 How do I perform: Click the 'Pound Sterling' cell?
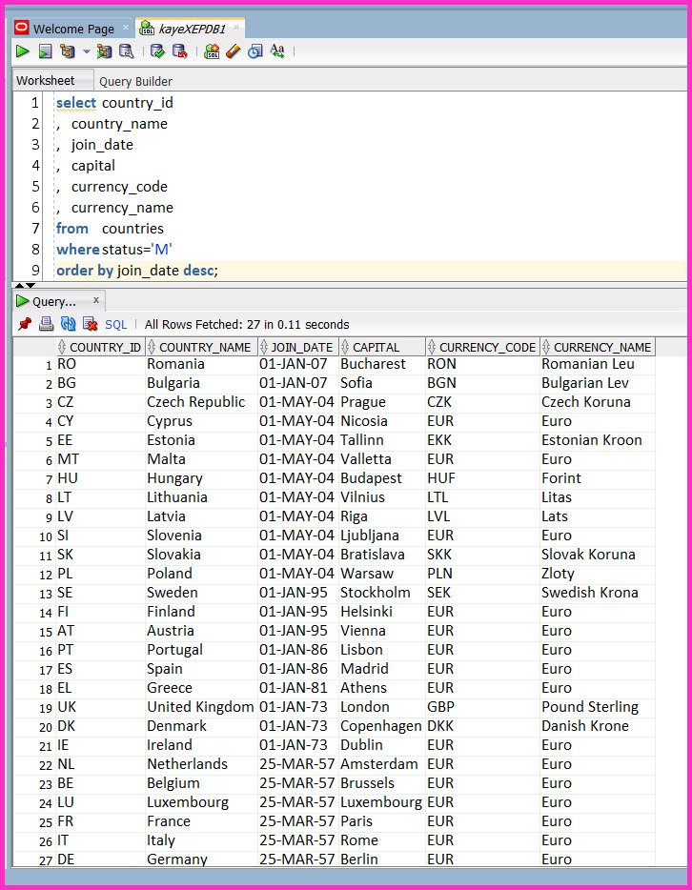click(x=598, y=707)
